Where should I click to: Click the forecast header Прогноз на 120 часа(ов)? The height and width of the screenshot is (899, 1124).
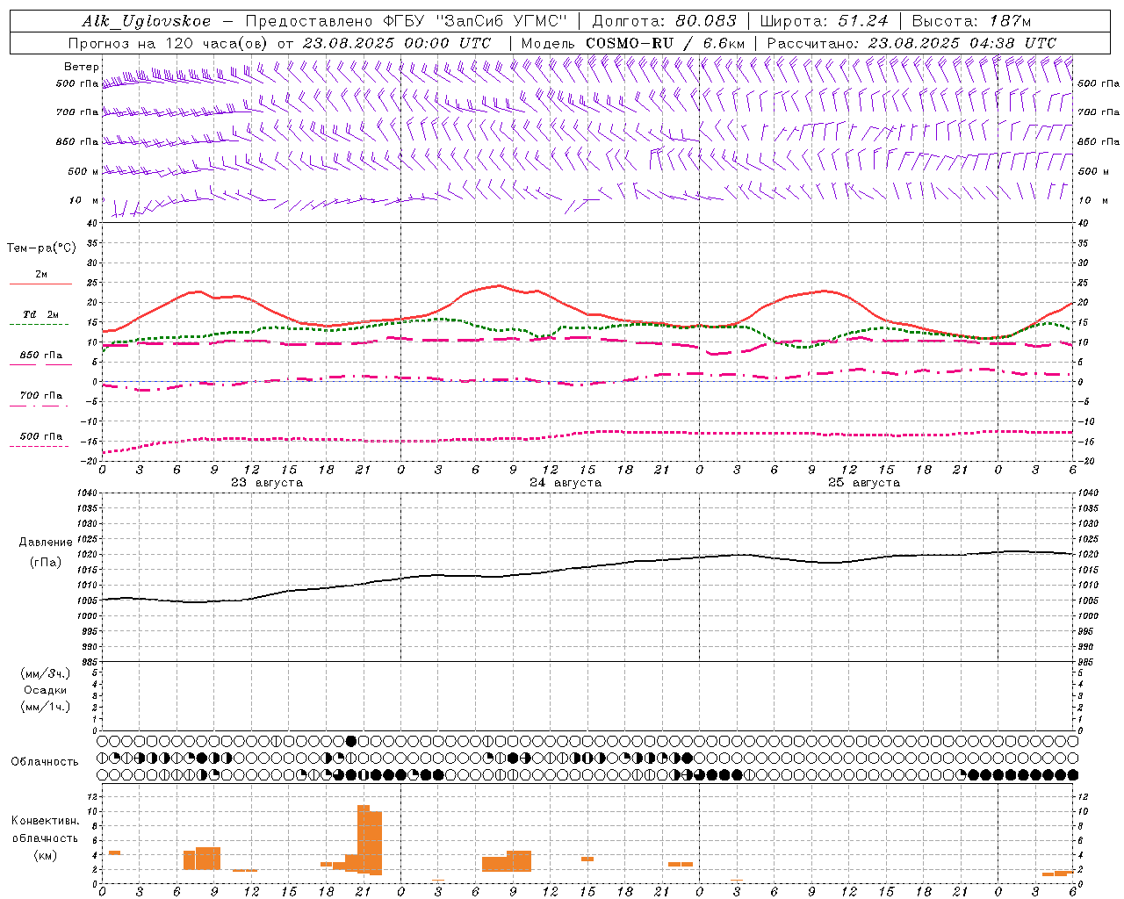pyautogui.click(x=169, y=43)
